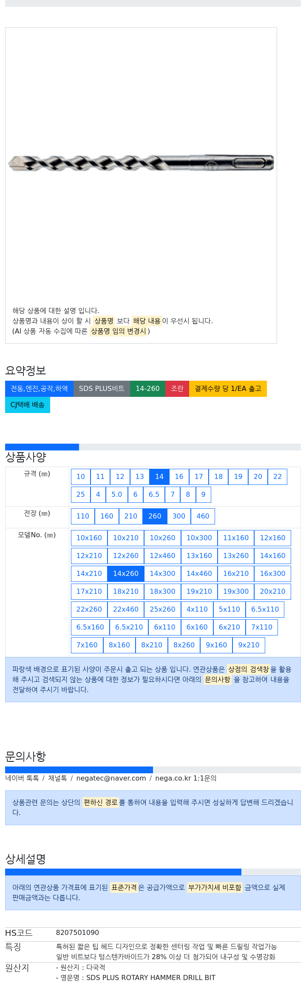Select model 22x460
The image size is (306, 983).
[x=126, y=610]
